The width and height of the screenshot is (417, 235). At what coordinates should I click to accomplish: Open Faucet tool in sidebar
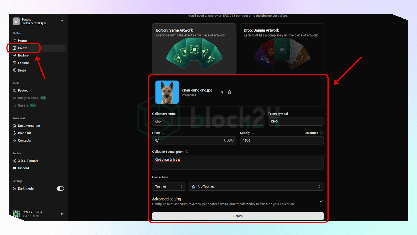coord(23,91)
